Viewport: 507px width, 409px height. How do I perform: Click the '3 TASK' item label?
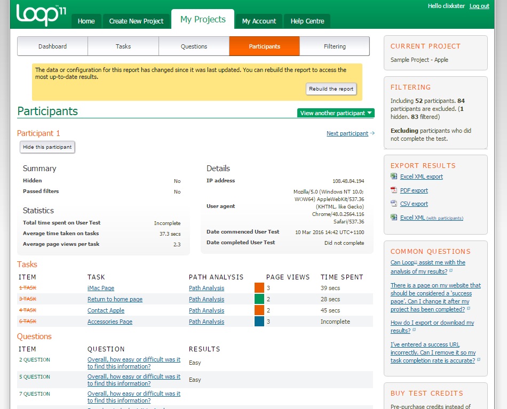point(27,299)
